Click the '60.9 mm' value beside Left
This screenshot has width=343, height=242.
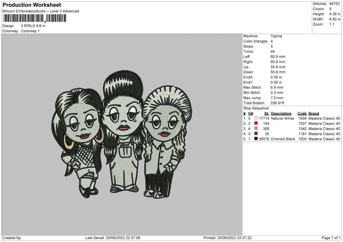click(278, 57)
